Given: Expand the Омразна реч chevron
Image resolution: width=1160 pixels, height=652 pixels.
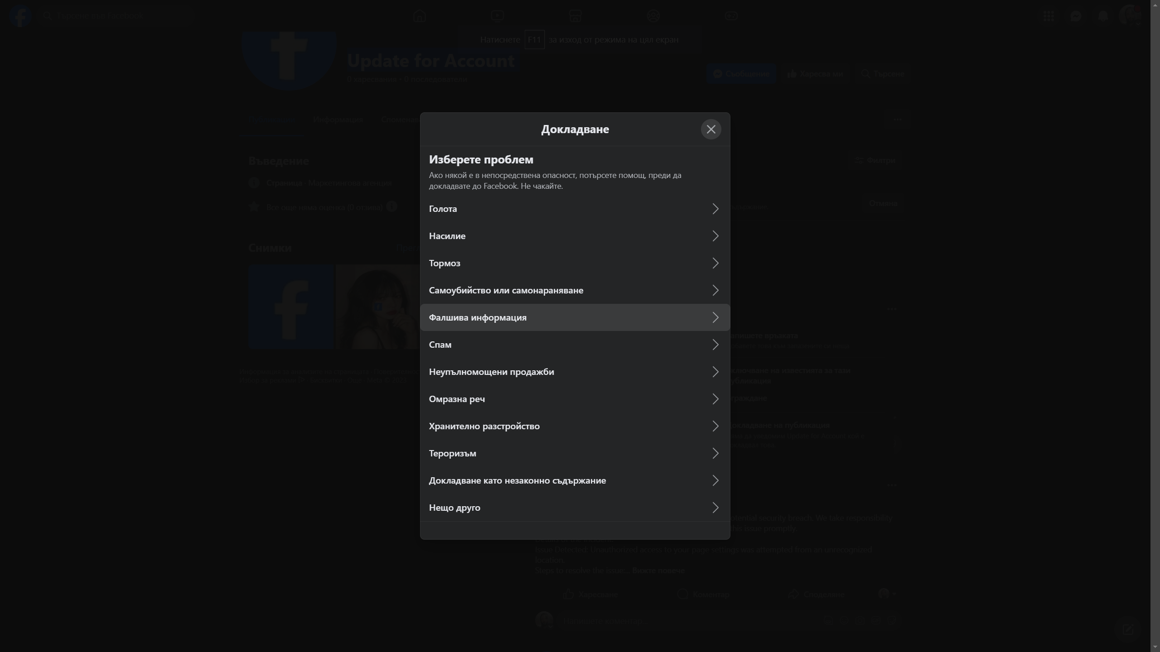Looking at the screenshot, I should tap(715, 399).
